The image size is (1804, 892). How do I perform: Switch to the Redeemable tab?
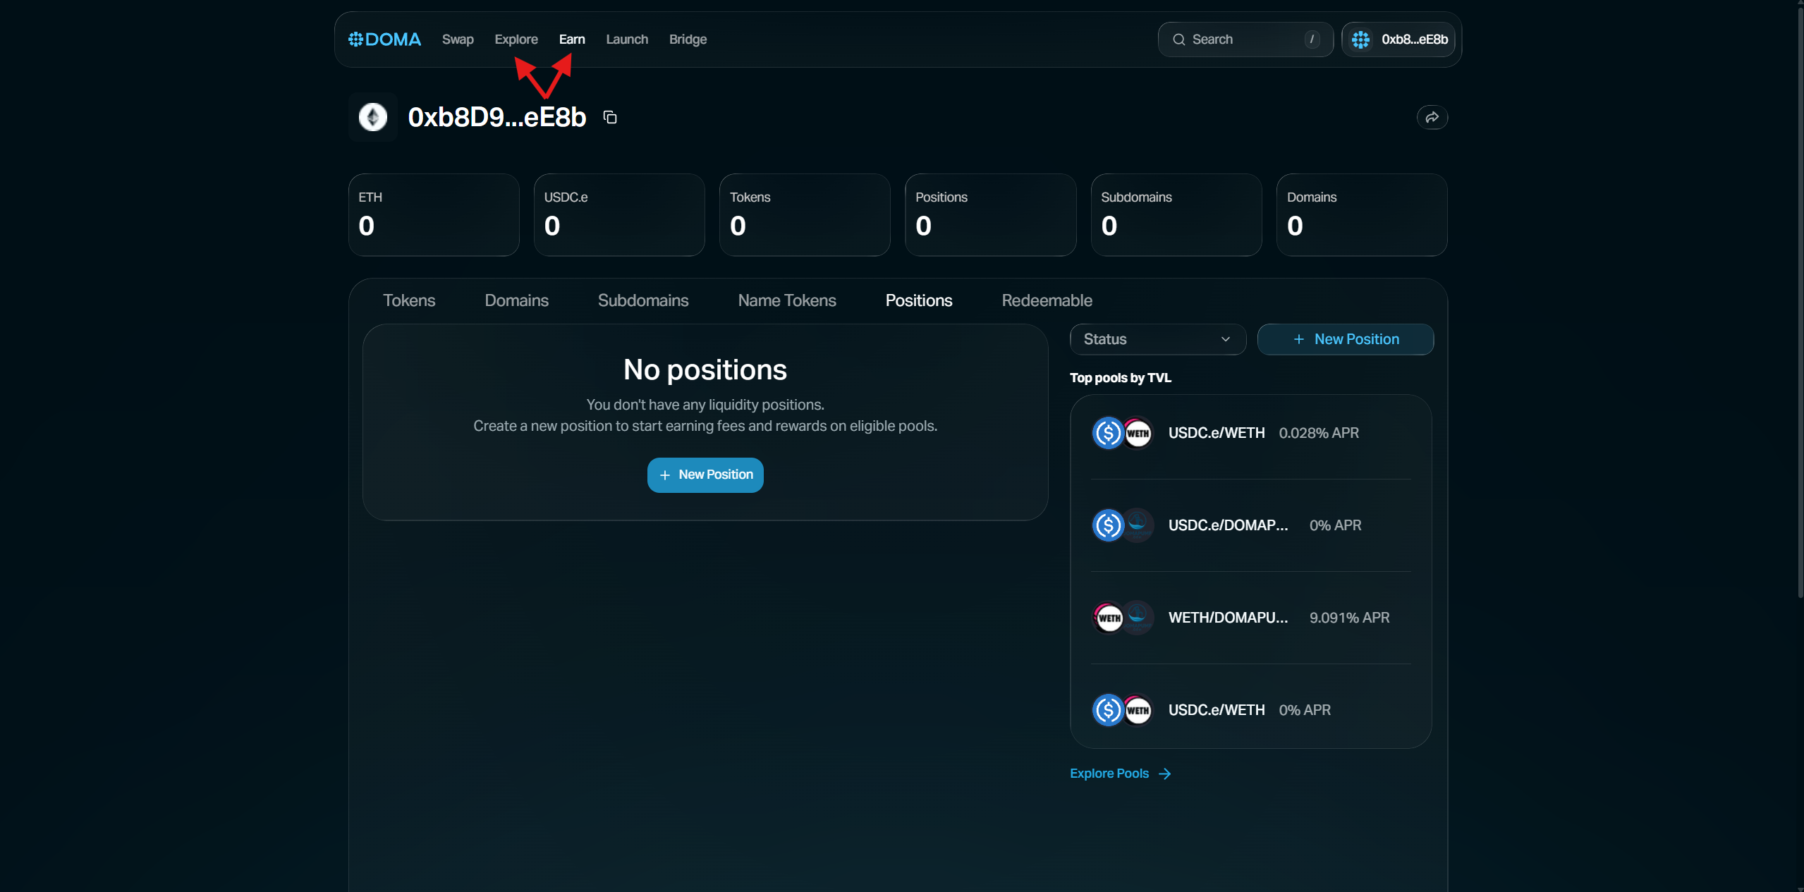coord(1047,300)
